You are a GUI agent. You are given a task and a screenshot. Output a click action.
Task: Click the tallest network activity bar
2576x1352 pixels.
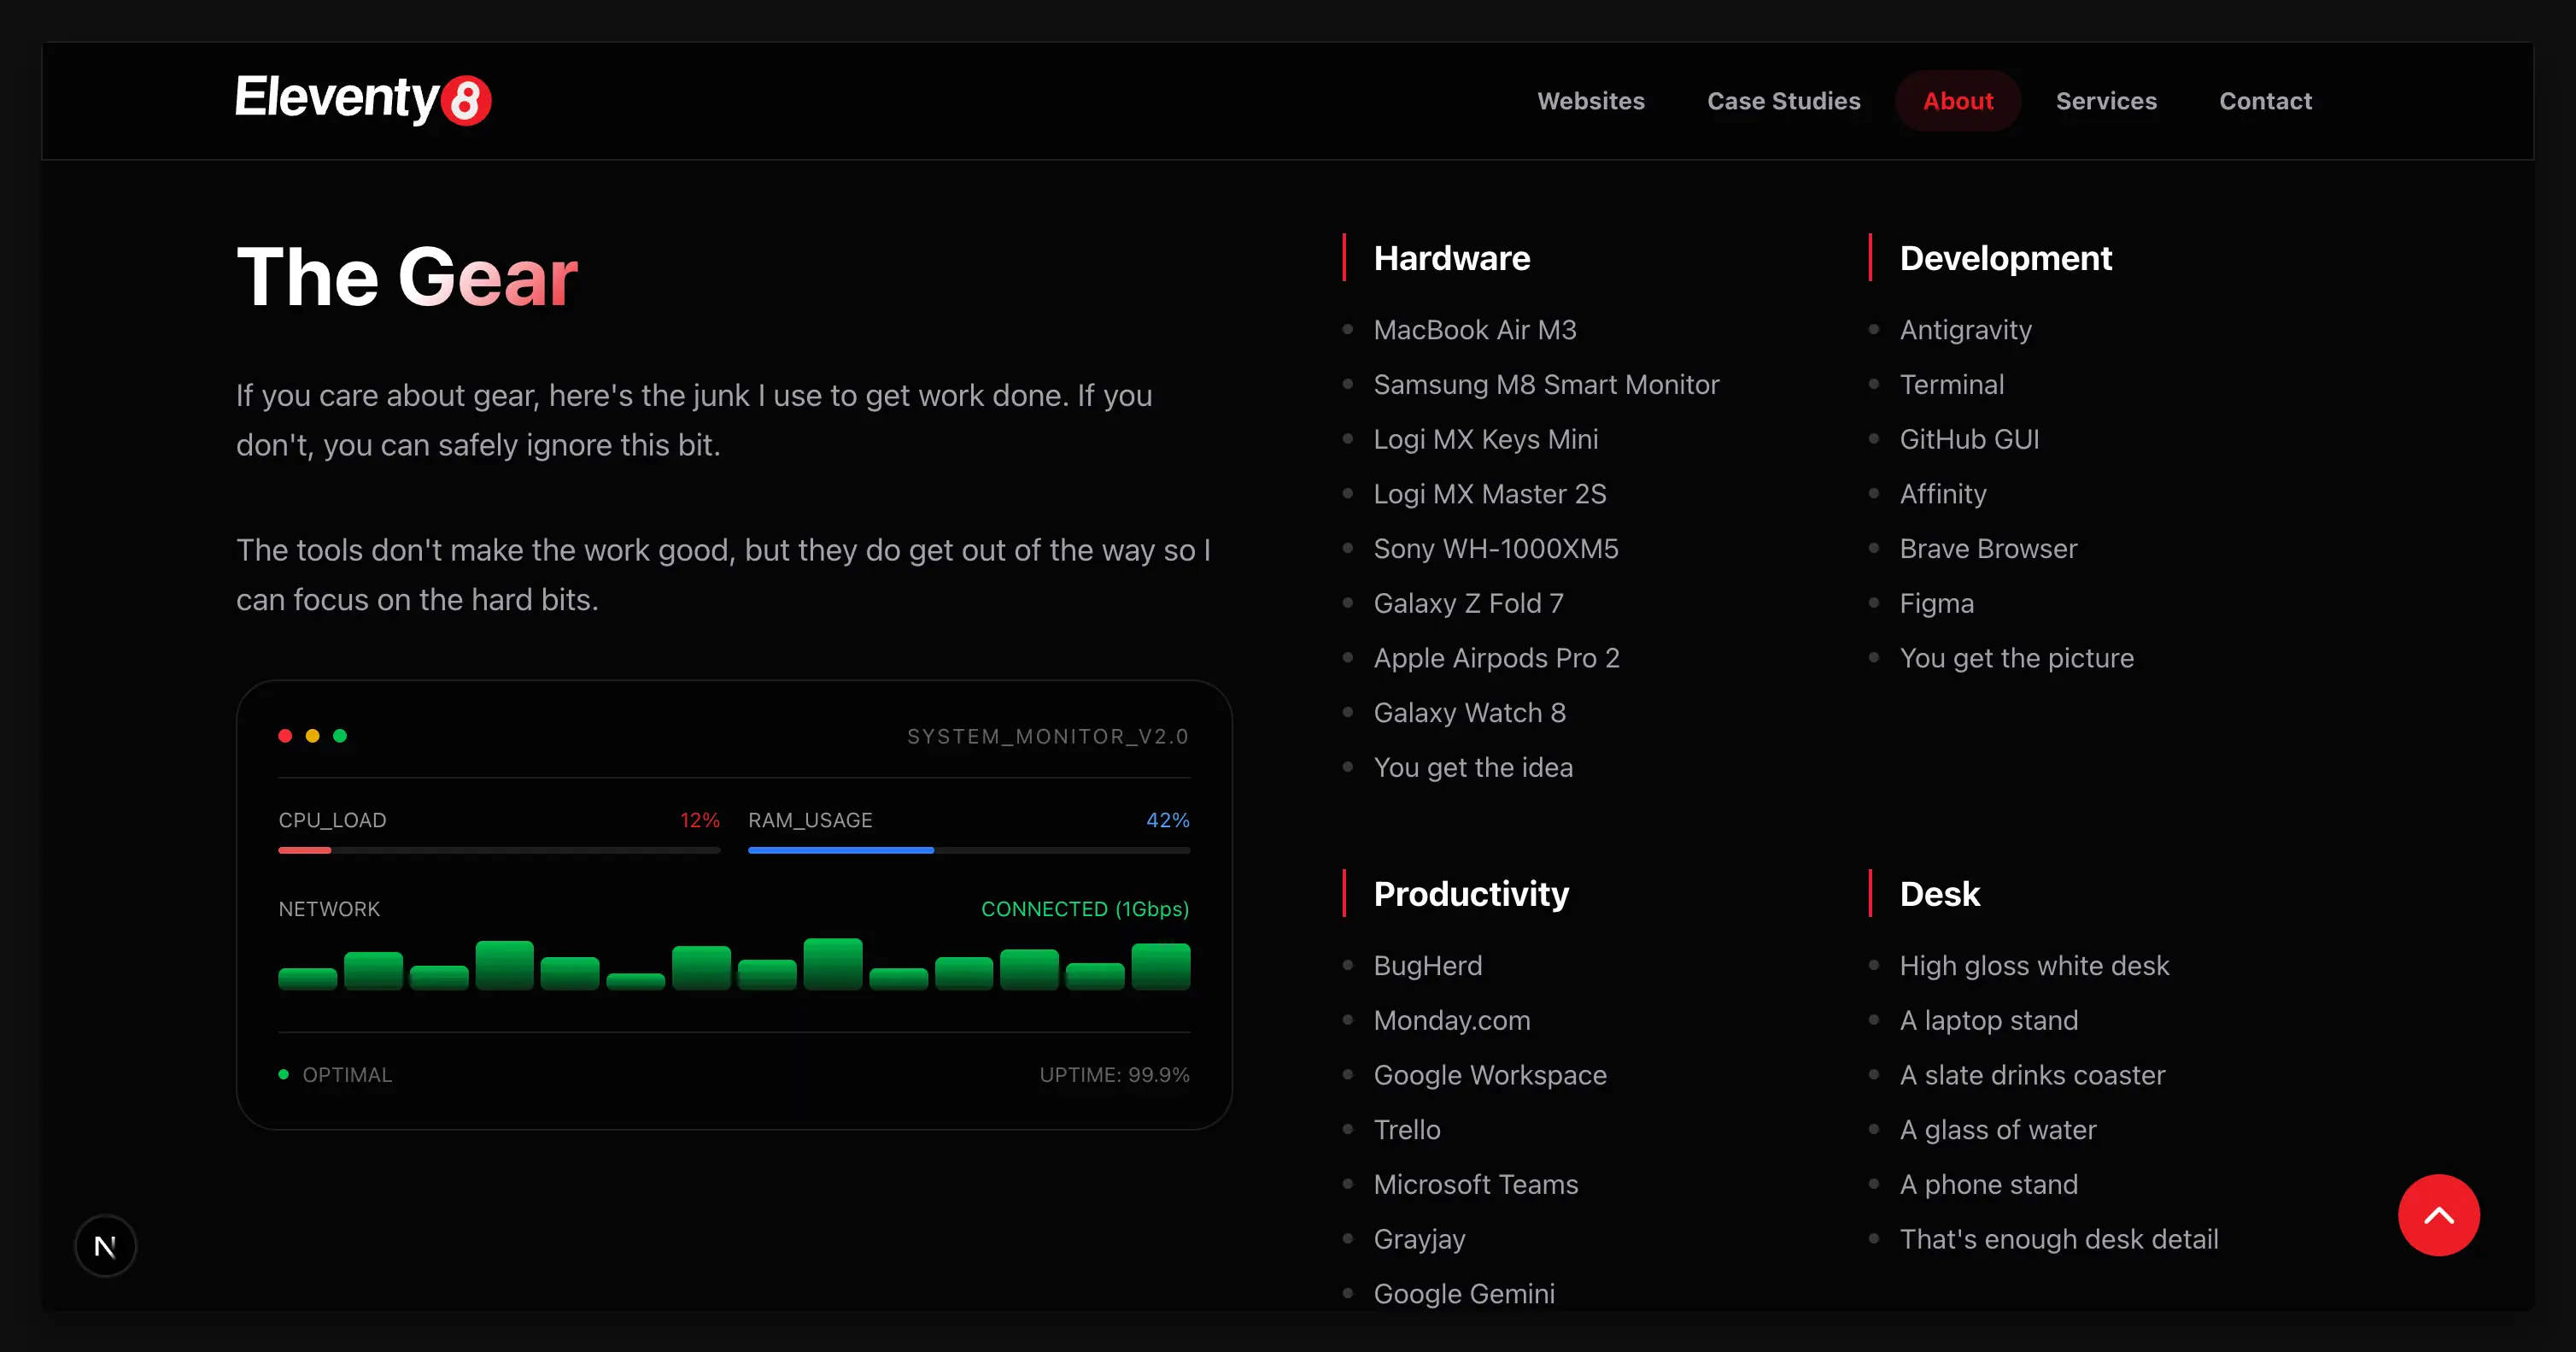tap(832, 964)
